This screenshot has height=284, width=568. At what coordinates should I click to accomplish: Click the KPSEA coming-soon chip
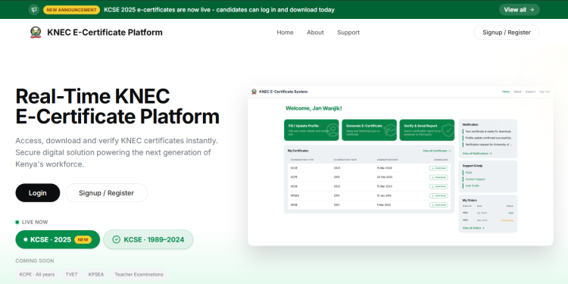pos(96,274)
